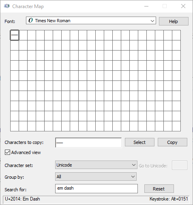This screenshot has height=205, width=193.
Task: Click the status bar Keystroke Alt+0151 text
Action: (x=169, y=199)
